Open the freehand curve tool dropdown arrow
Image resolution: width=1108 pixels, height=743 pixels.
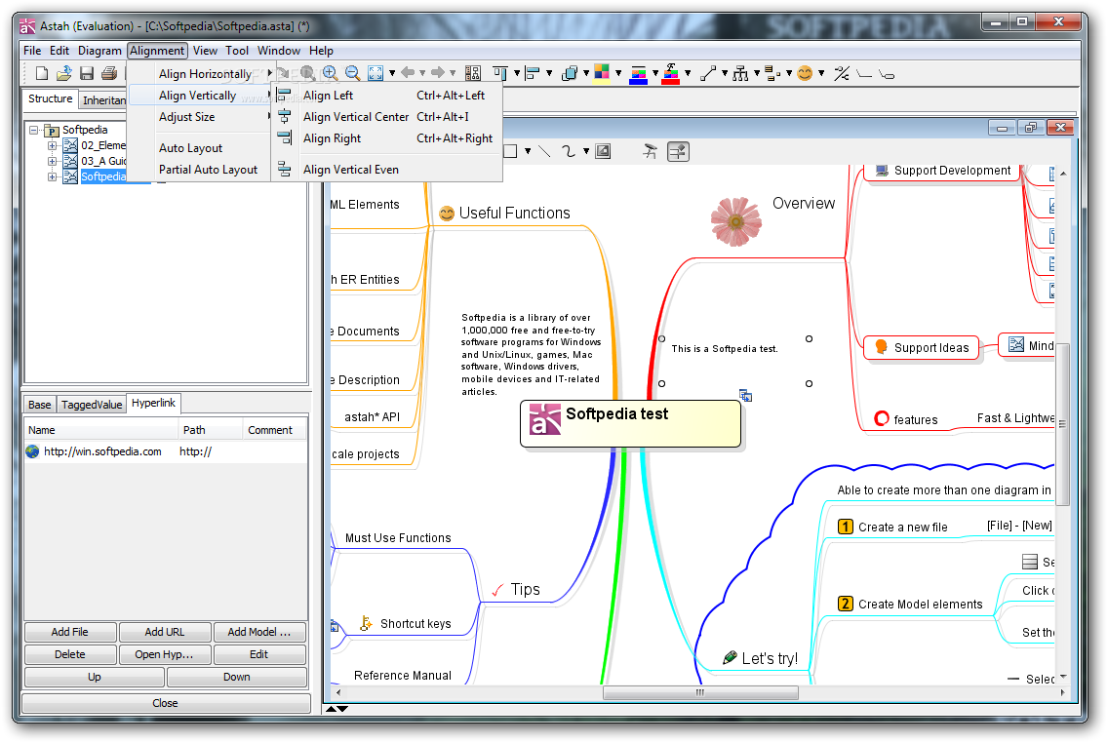586,151
